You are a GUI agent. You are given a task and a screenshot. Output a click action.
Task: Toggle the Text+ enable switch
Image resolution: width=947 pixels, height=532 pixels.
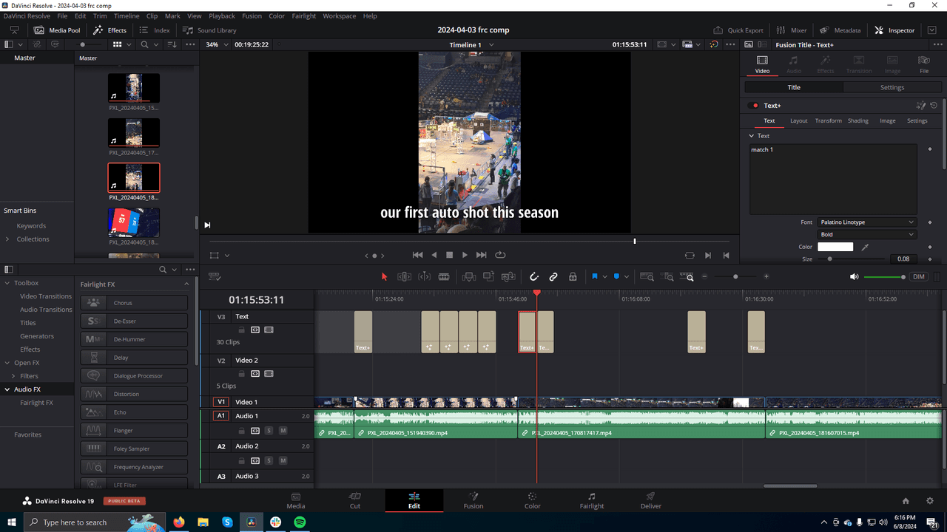[754, 106]
